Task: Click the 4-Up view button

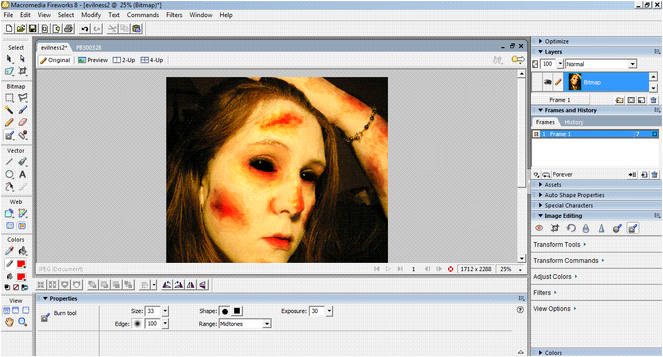Action: click(x=152, y=60)
